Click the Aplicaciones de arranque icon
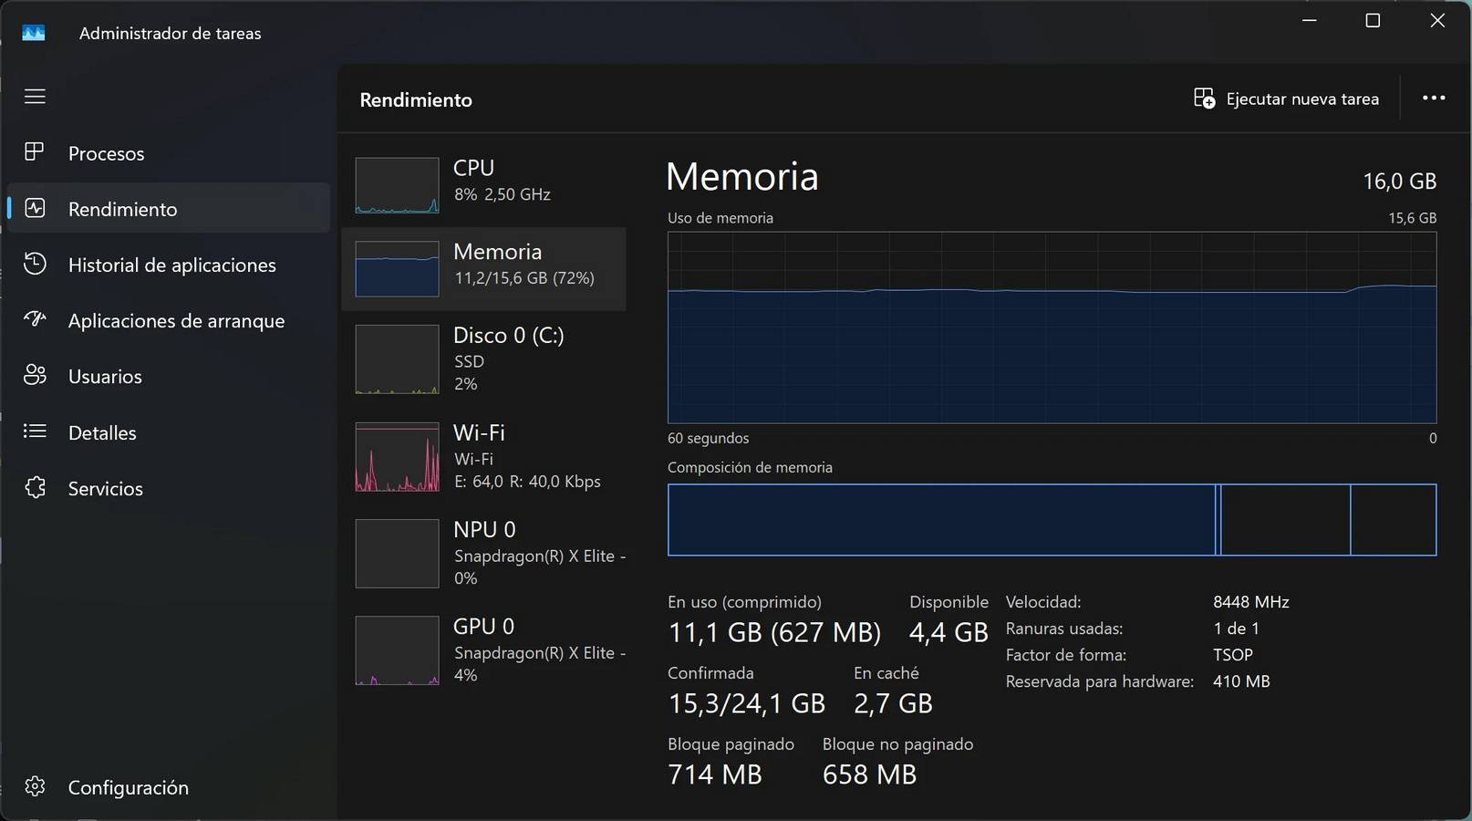 (35, 320)
